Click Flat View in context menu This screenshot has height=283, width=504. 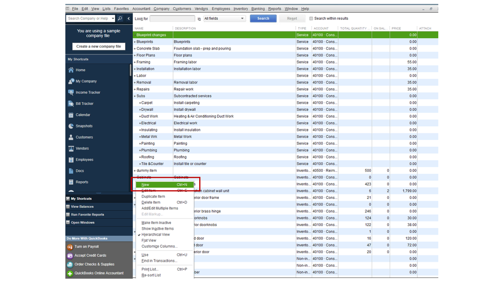(x=148, y=241)
